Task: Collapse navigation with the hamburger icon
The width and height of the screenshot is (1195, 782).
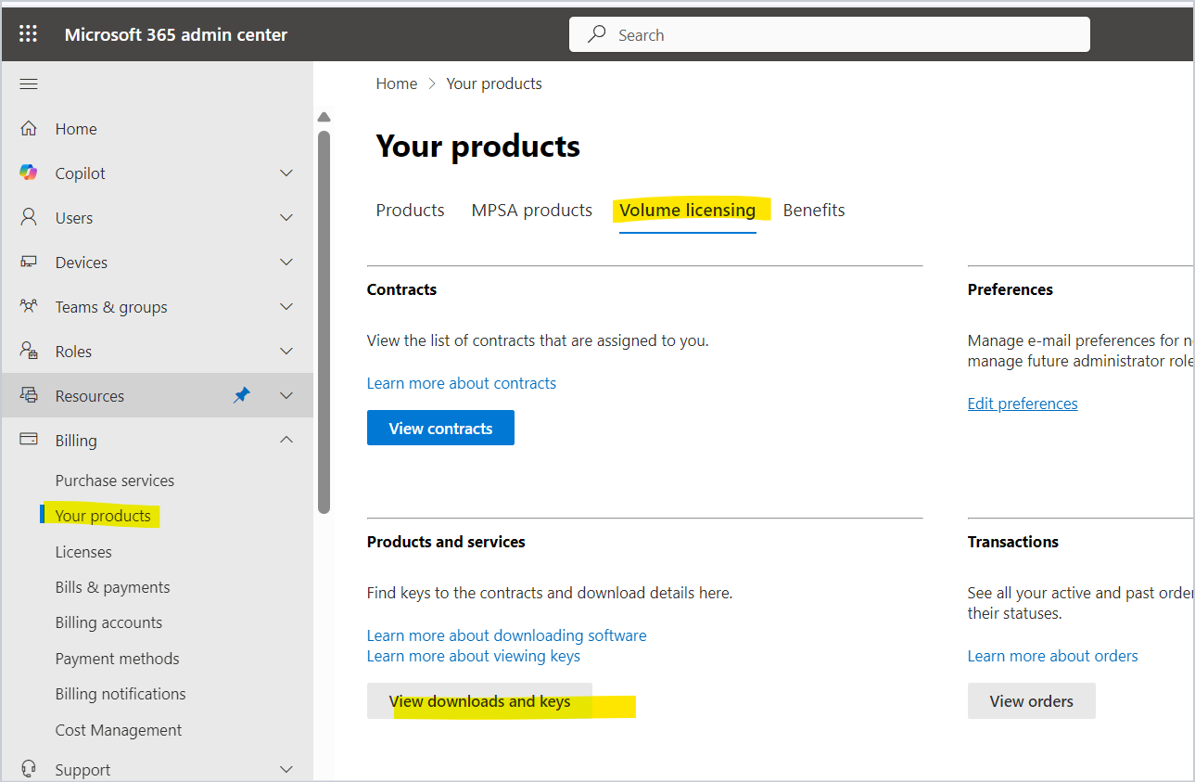Action: tap(29, 84)
